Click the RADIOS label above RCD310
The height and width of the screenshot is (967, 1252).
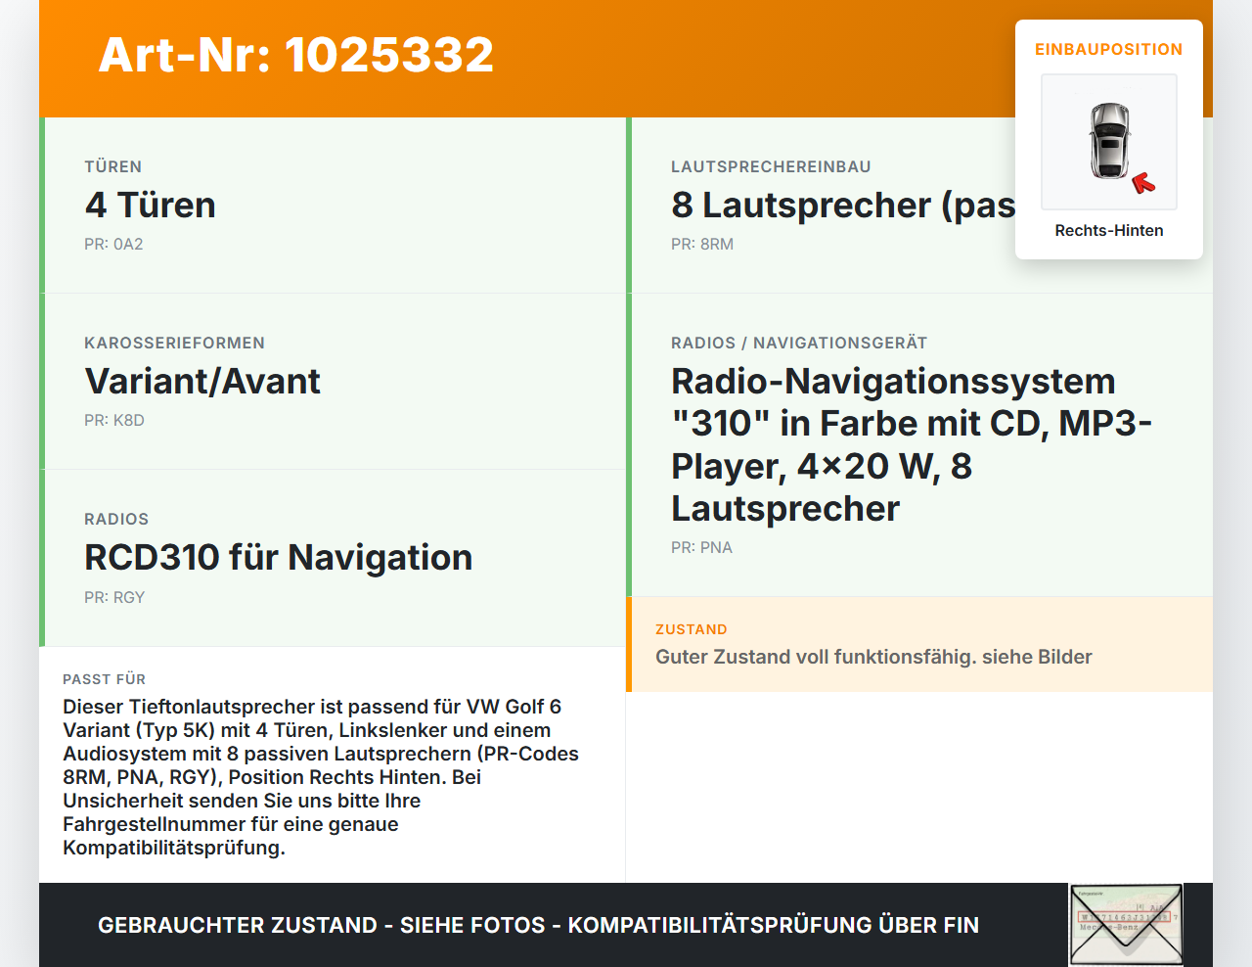tap(116, 519)
